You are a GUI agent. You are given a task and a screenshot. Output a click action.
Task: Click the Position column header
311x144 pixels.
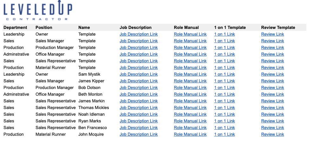(x=44, y=28)
